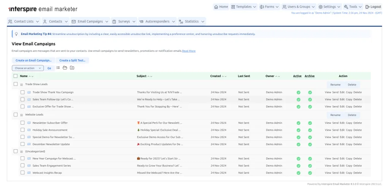The image size is (389, 193).
Task: Sort Owner column descending arrow
Action: point(279,76)
